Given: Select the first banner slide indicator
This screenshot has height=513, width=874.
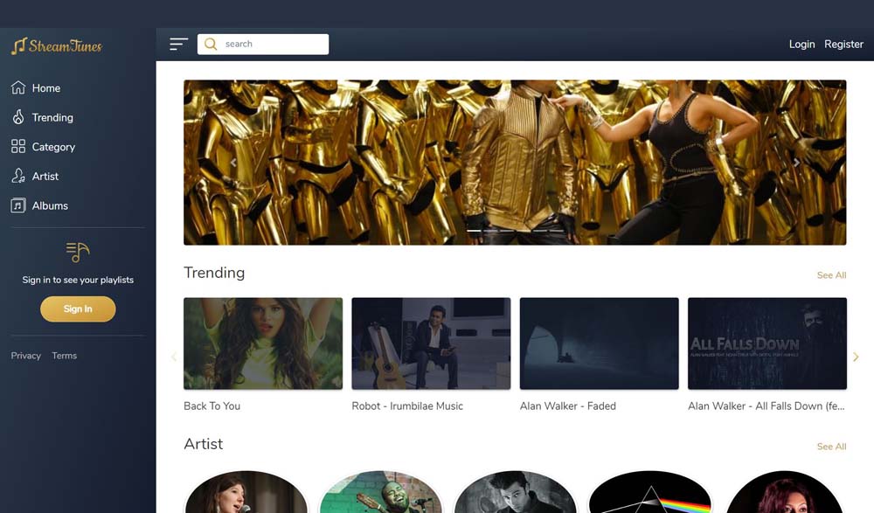Looking at the screenshot, I should pyautogui.click(x=474, y=231).
